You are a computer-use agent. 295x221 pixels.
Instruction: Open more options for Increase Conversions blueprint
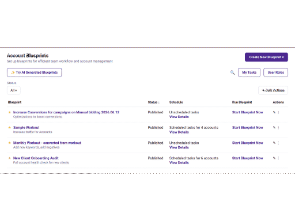point(278,112)
